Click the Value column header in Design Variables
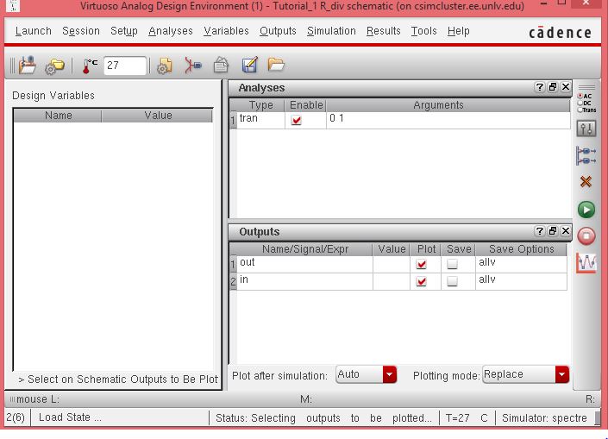This screenshot has width=608, height=439. pos(158,116)
